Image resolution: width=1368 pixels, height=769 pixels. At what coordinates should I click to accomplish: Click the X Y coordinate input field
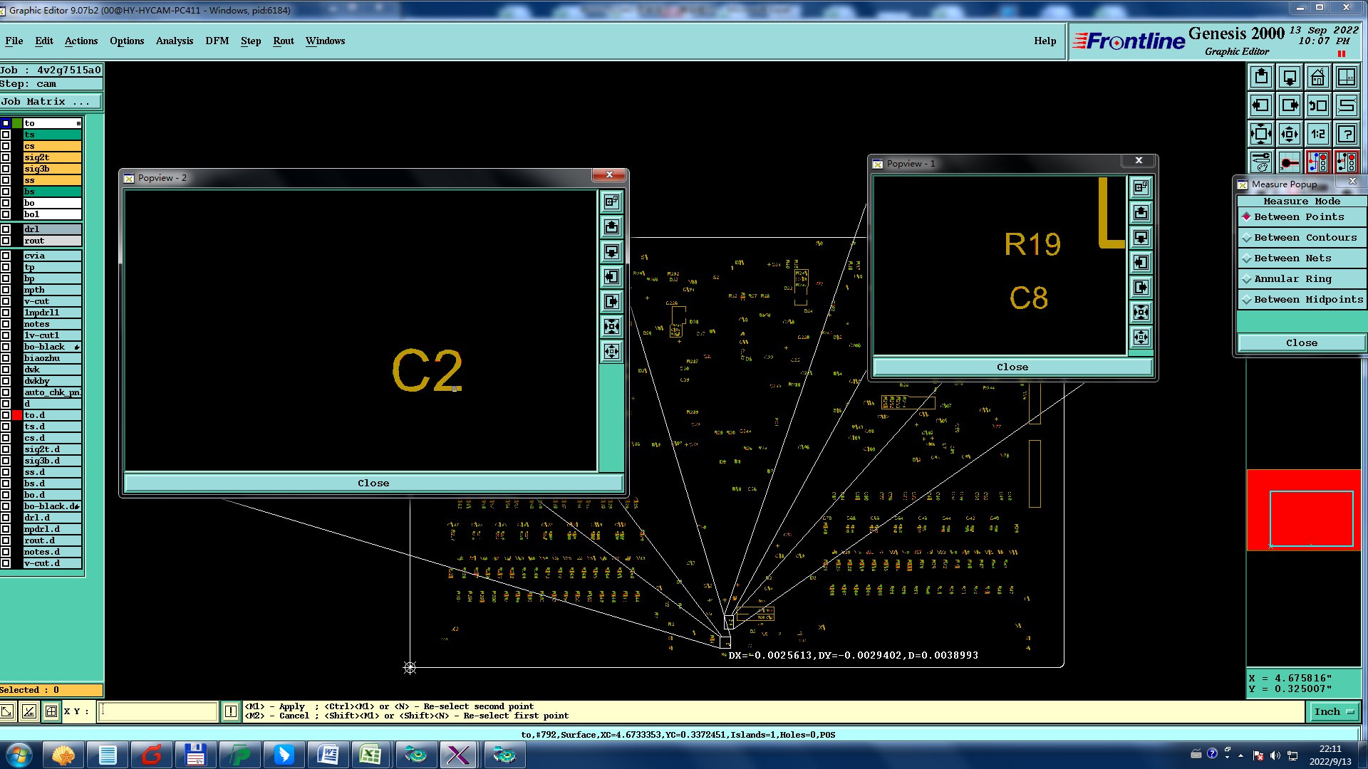point(157,711)
